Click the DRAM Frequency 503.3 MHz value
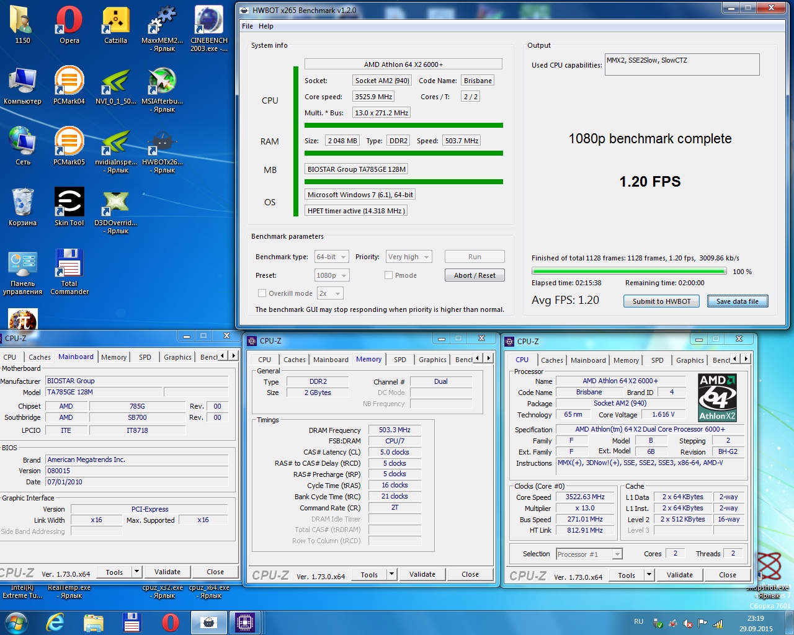The width and height of the screenshot is (794, 635). [x=395, y=430]
